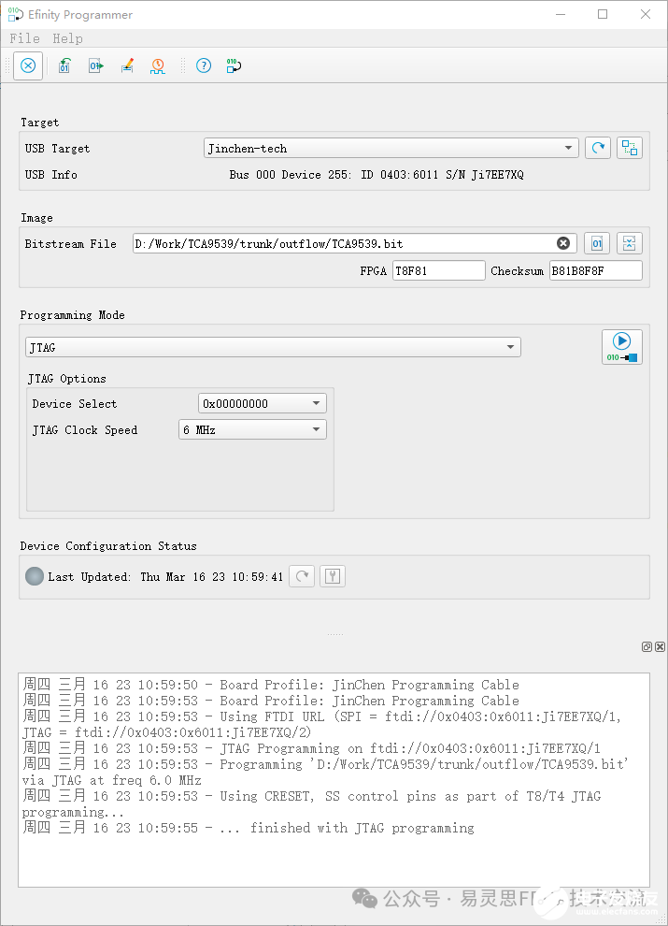
Task: Click the pencil edit toolbar icon
Action: point(127,65)
